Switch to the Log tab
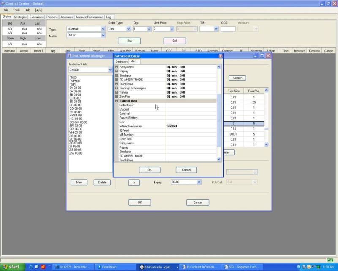The width and height of the screenshot is (338, 271). pos(109,17)
